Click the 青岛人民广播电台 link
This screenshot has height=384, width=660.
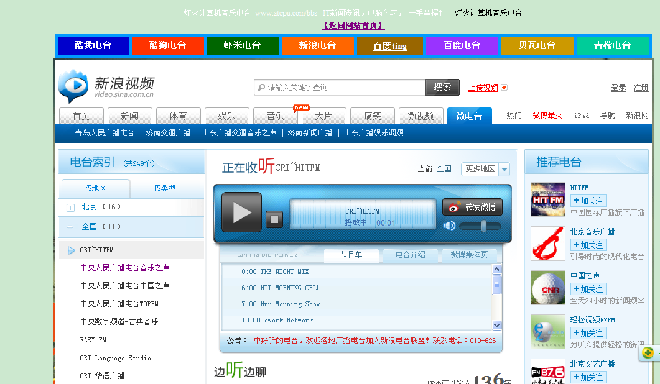(x=105, y=133)
